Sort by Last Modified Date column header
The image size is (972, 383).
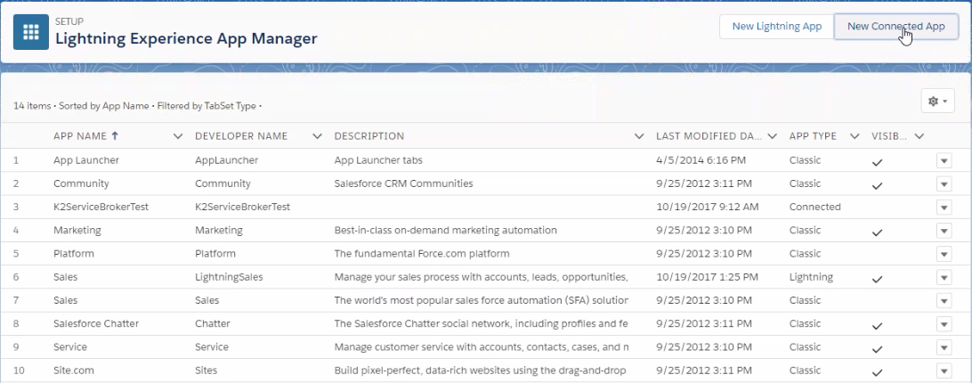click(709, 136)
